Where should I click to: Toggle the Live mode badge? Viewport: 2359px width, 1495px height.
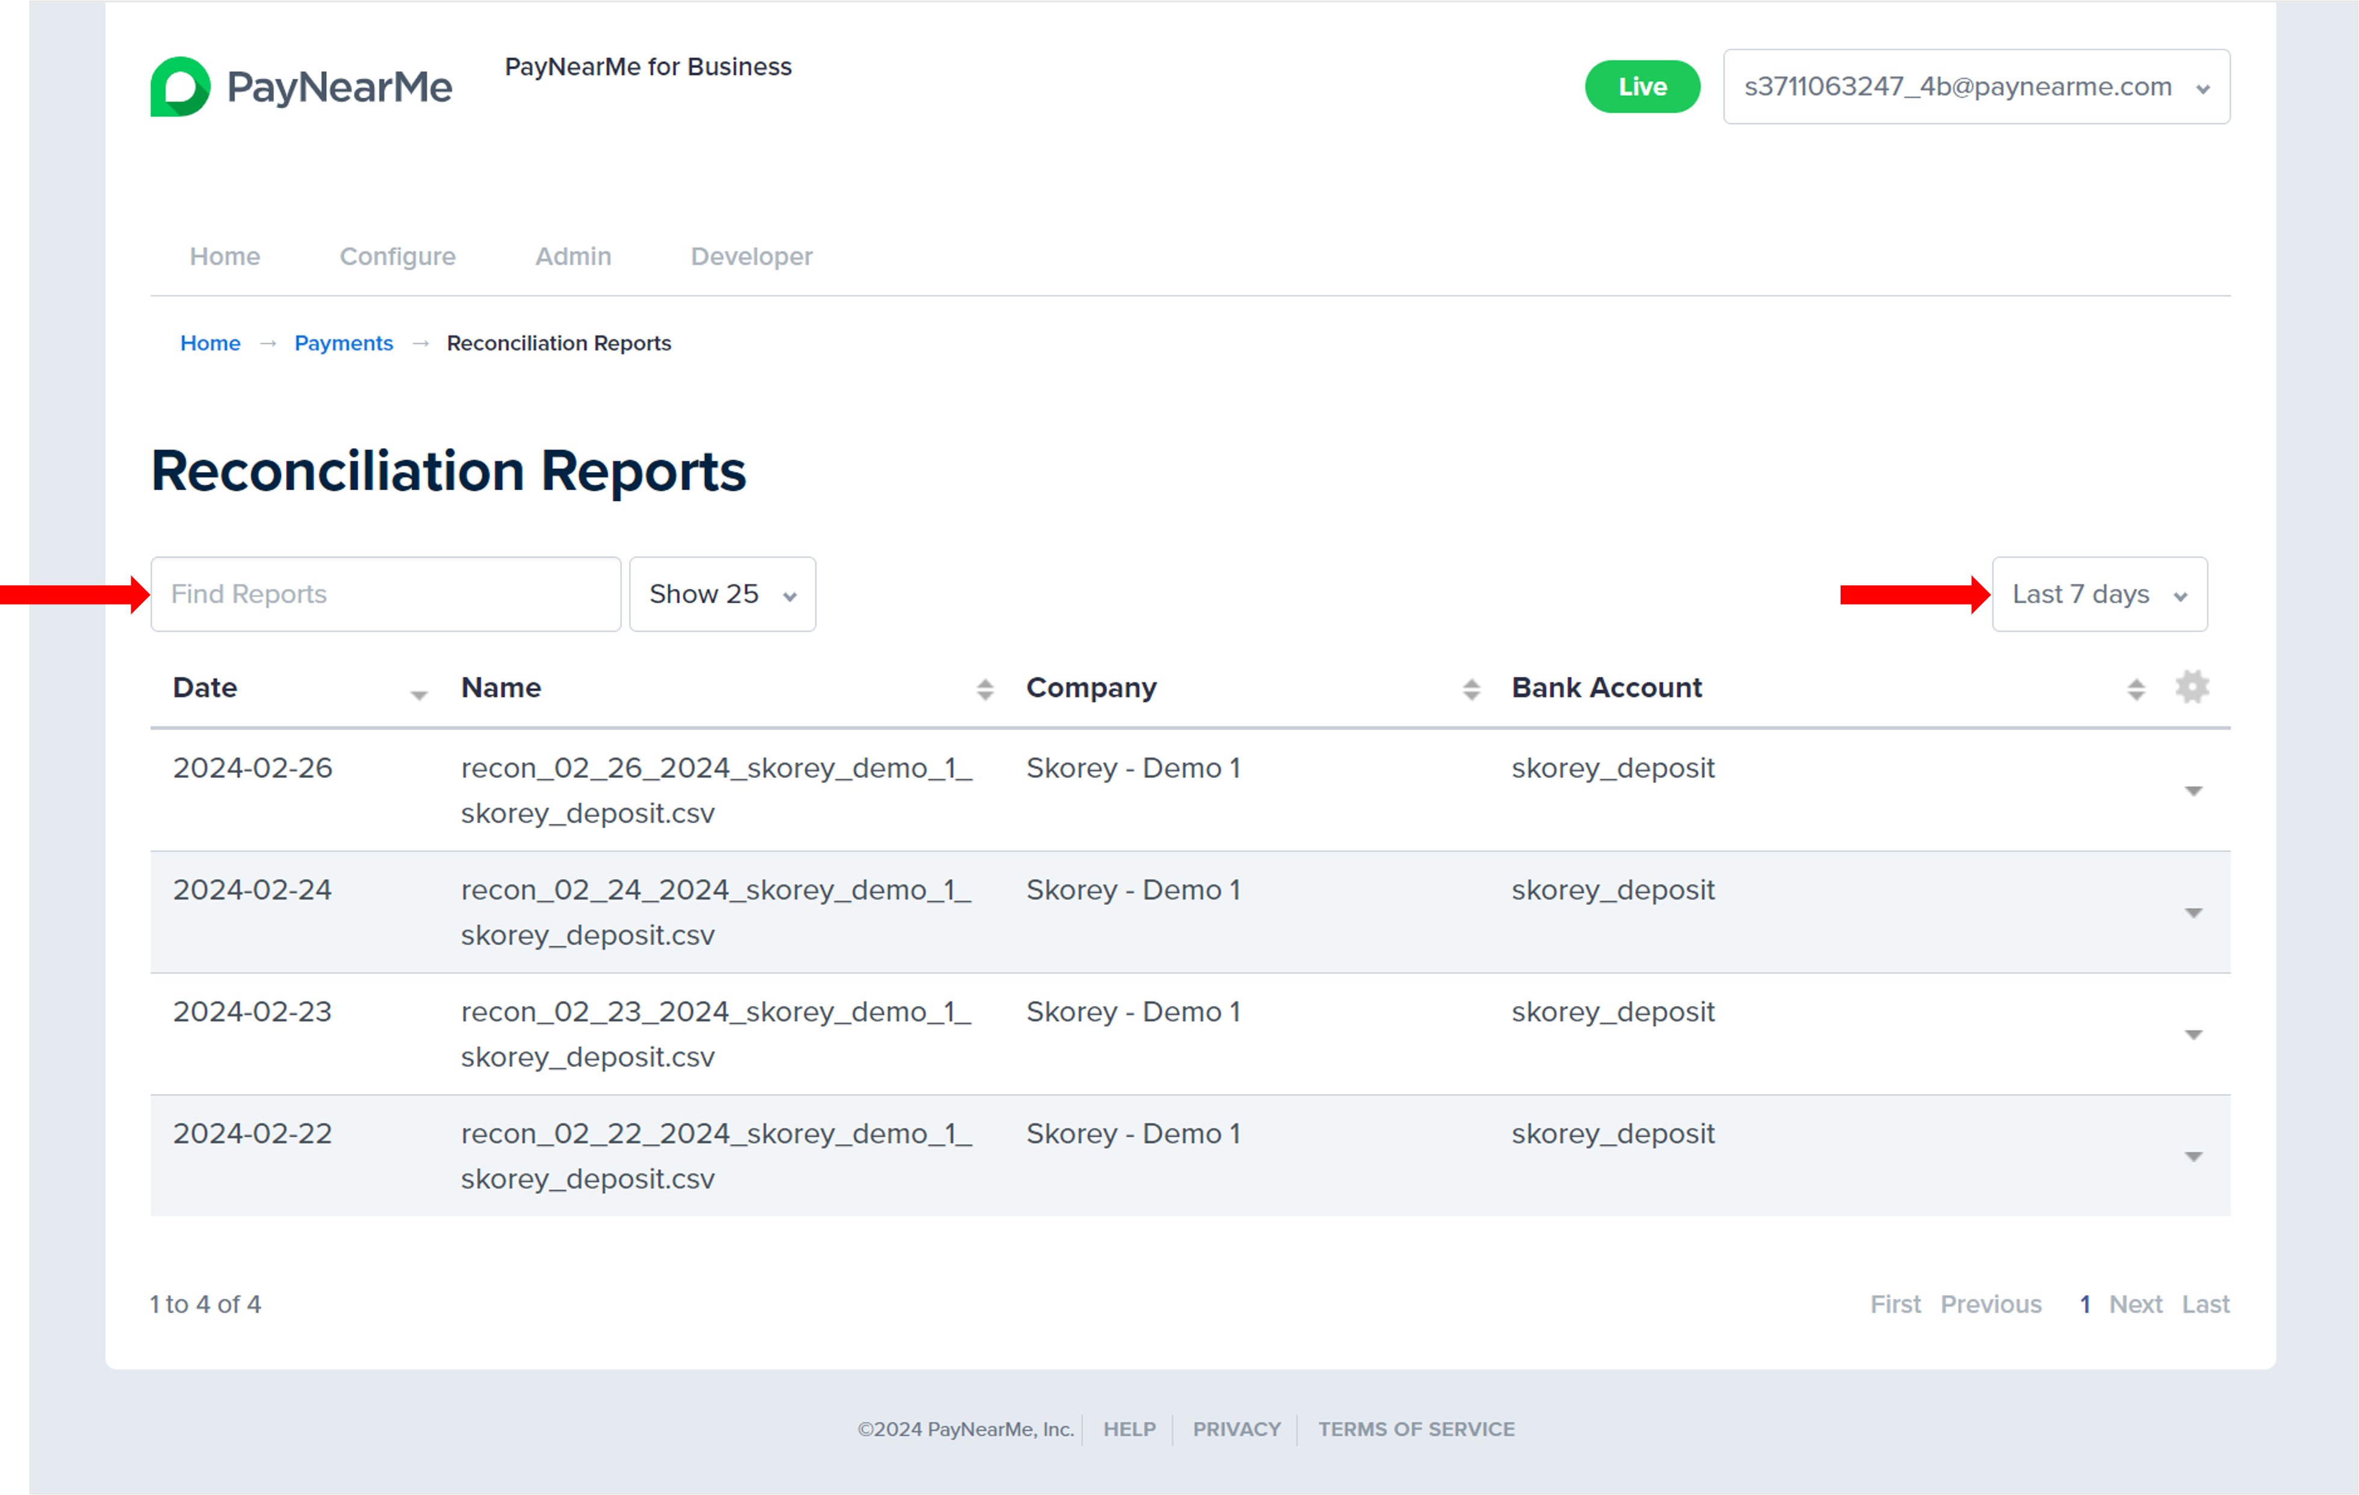[x=1642, y=87]
